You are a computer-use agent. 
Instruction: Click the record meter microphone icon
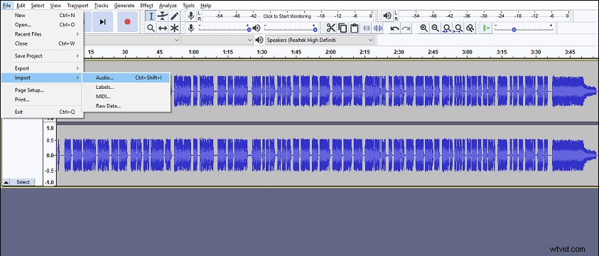191,16
